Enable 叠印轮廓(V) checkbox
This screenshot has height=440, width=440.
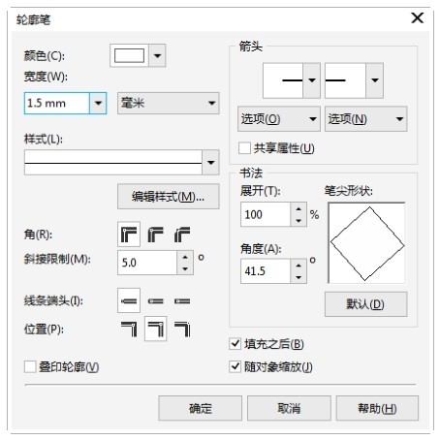pos(30,367)
